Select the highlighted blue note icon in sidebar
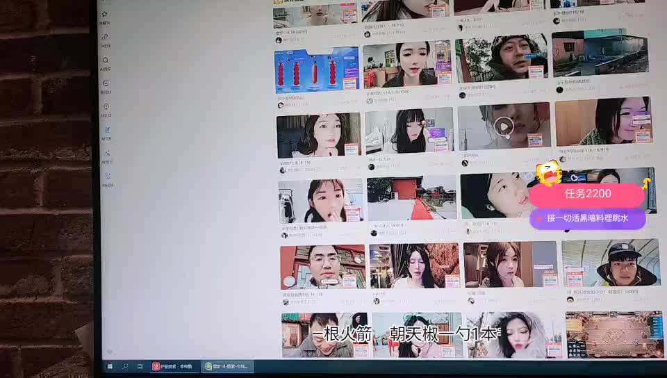Viewport: 667px width, 378px height. click(107, 130)
